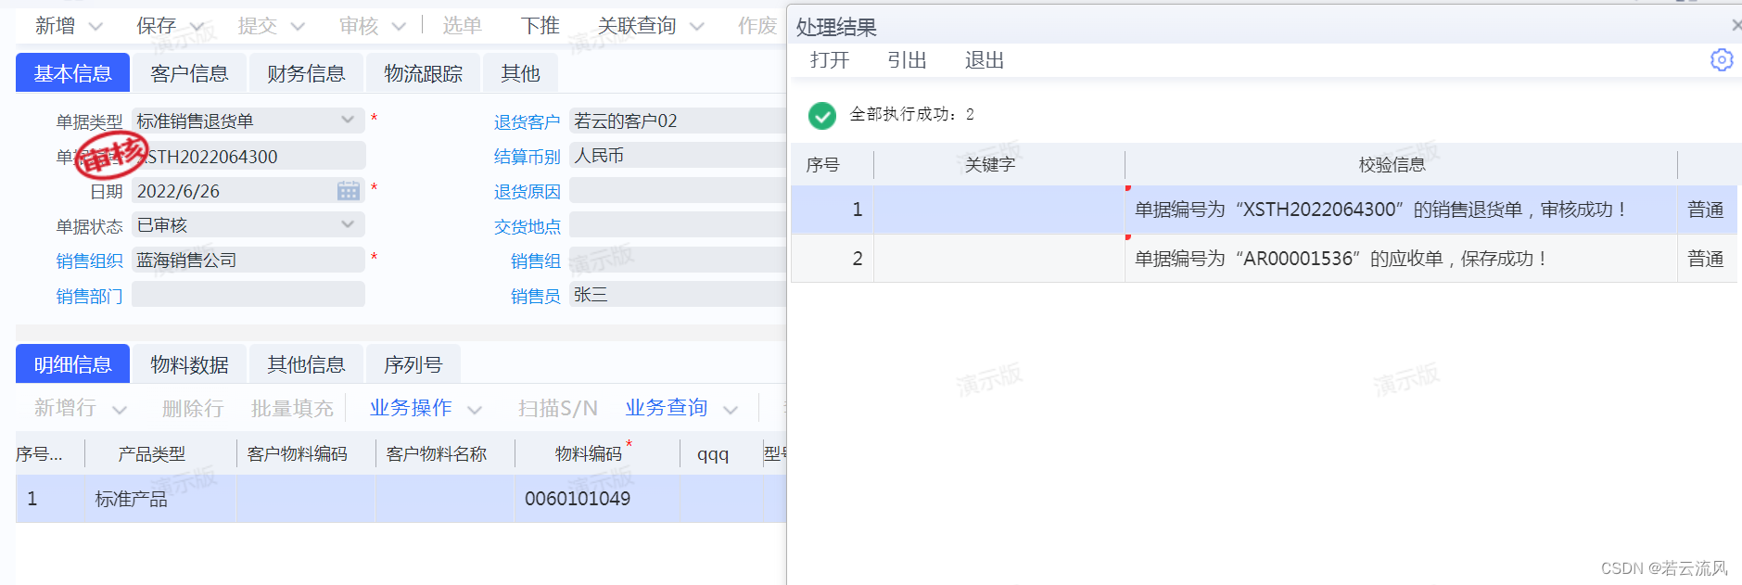Click 打开 in the result dialog
The height and width of the screenshot is (585, 1742).
[x=830, y=60]
